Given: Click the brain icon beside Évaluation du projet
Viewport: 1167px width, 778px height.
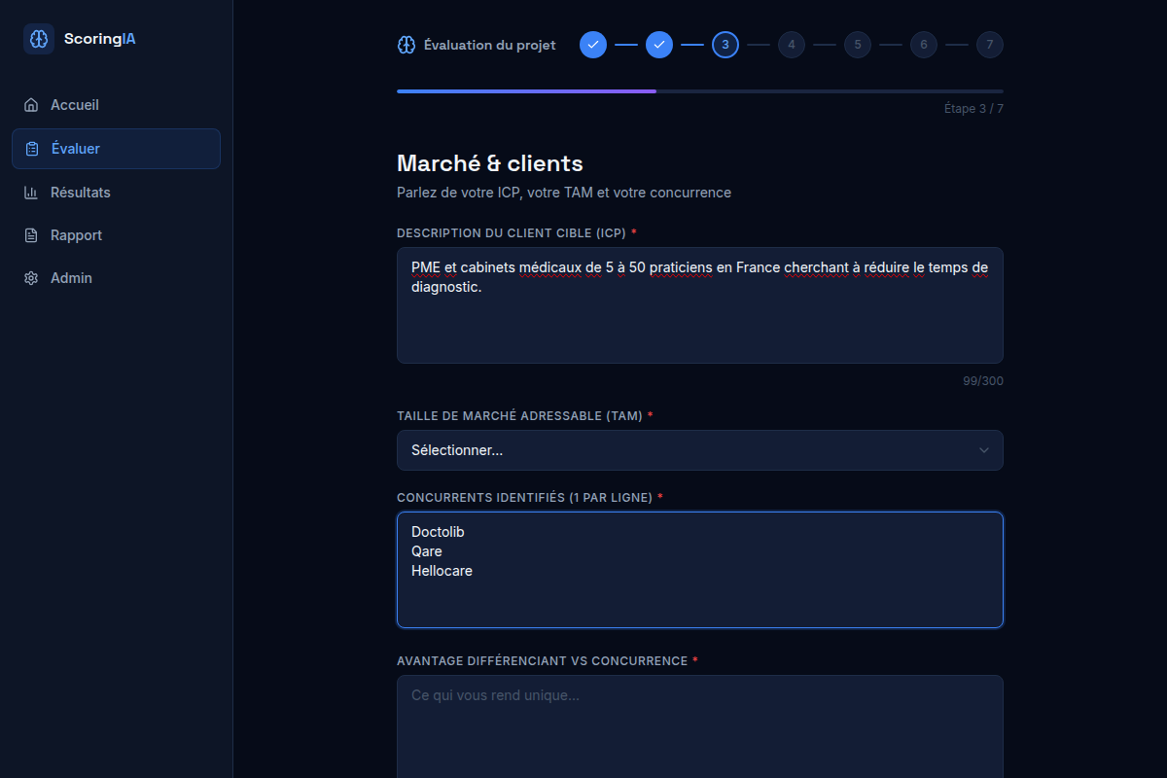Looking at the screenshot, I should click(x=407, y=45).
